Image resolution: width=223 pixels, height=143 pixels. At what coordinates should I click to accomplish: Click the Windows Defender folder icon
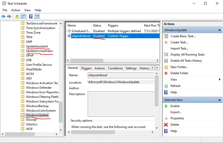click(23, 88)
